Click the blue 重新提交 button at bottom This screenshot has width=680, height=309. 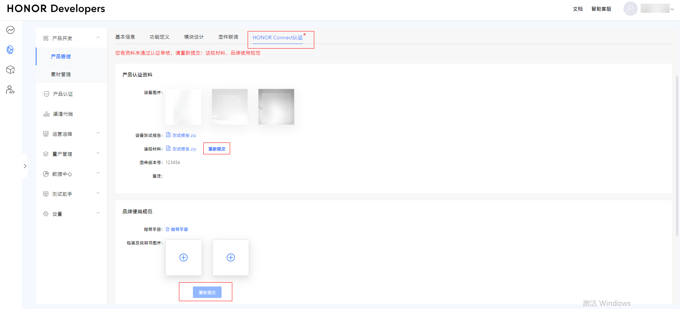[x=207, y=292]
